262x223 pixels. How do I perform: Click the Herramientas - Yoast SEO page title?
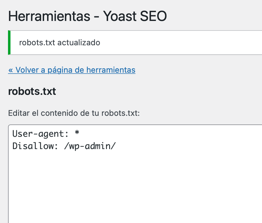[88, 16]
